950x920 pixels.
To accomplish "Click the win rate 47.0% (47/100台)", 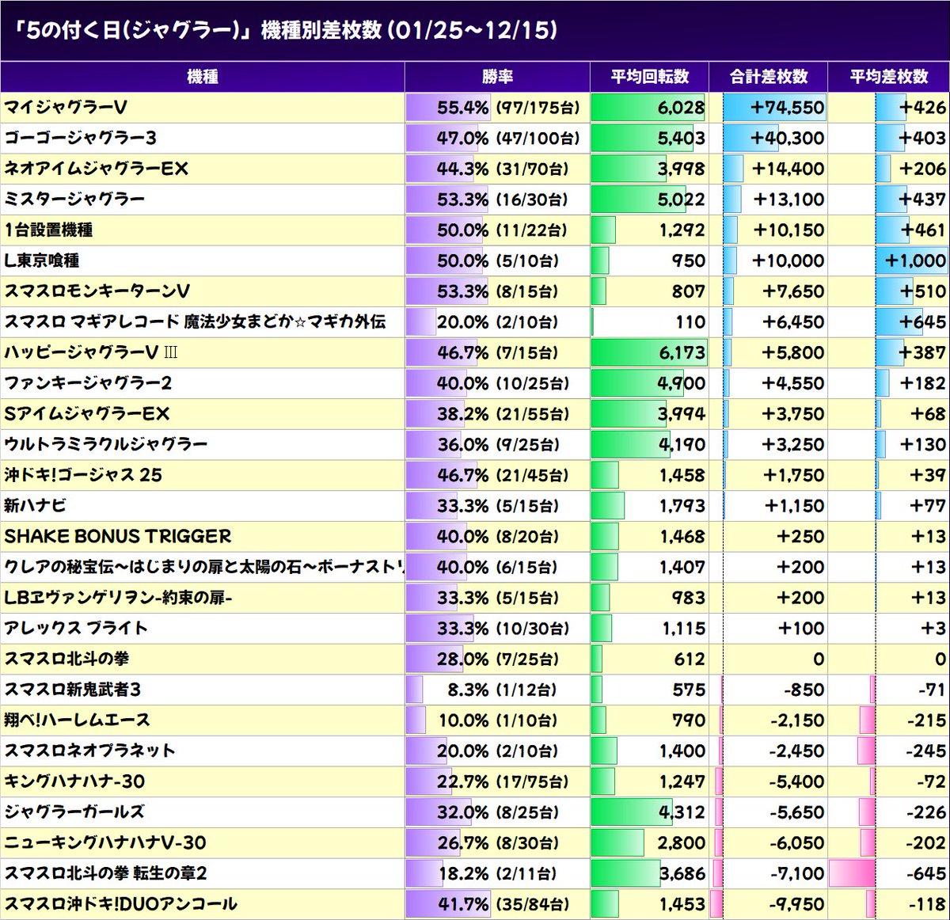I will point(508,138).
